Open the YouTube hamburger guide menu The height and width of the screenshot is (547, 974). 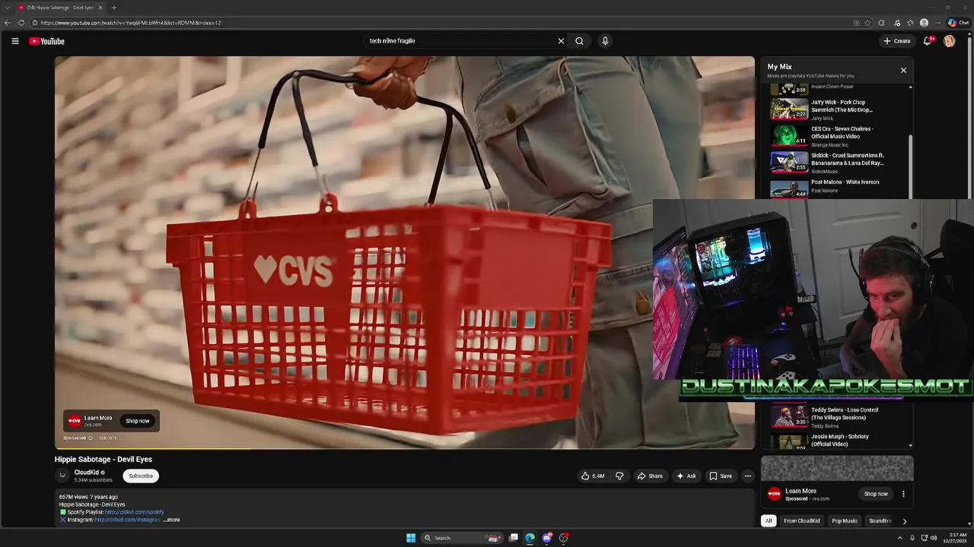point(15,41)
